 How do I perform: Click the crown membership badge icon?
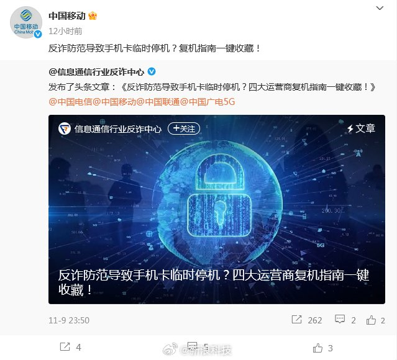coord(93,16)
